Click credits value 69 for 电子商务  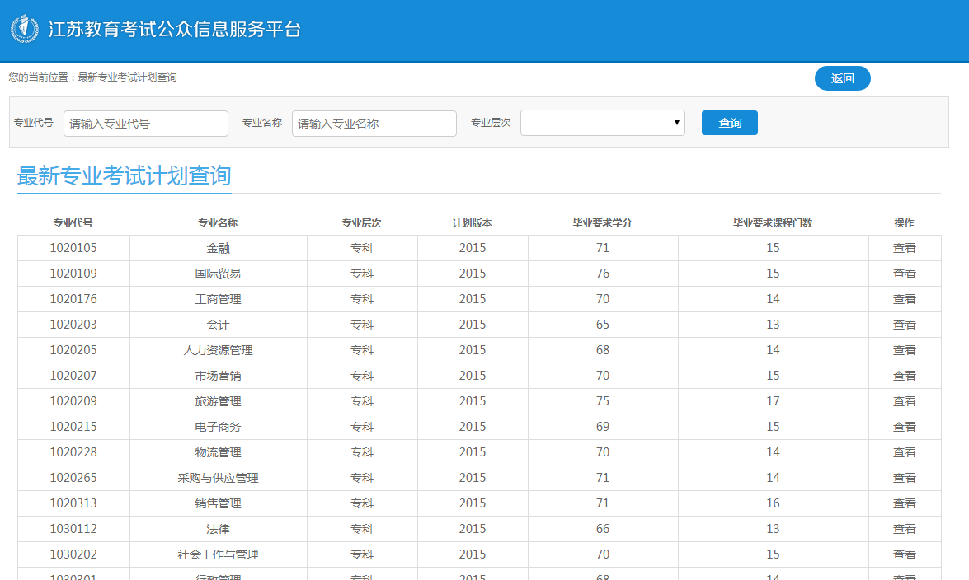(603, 427)
